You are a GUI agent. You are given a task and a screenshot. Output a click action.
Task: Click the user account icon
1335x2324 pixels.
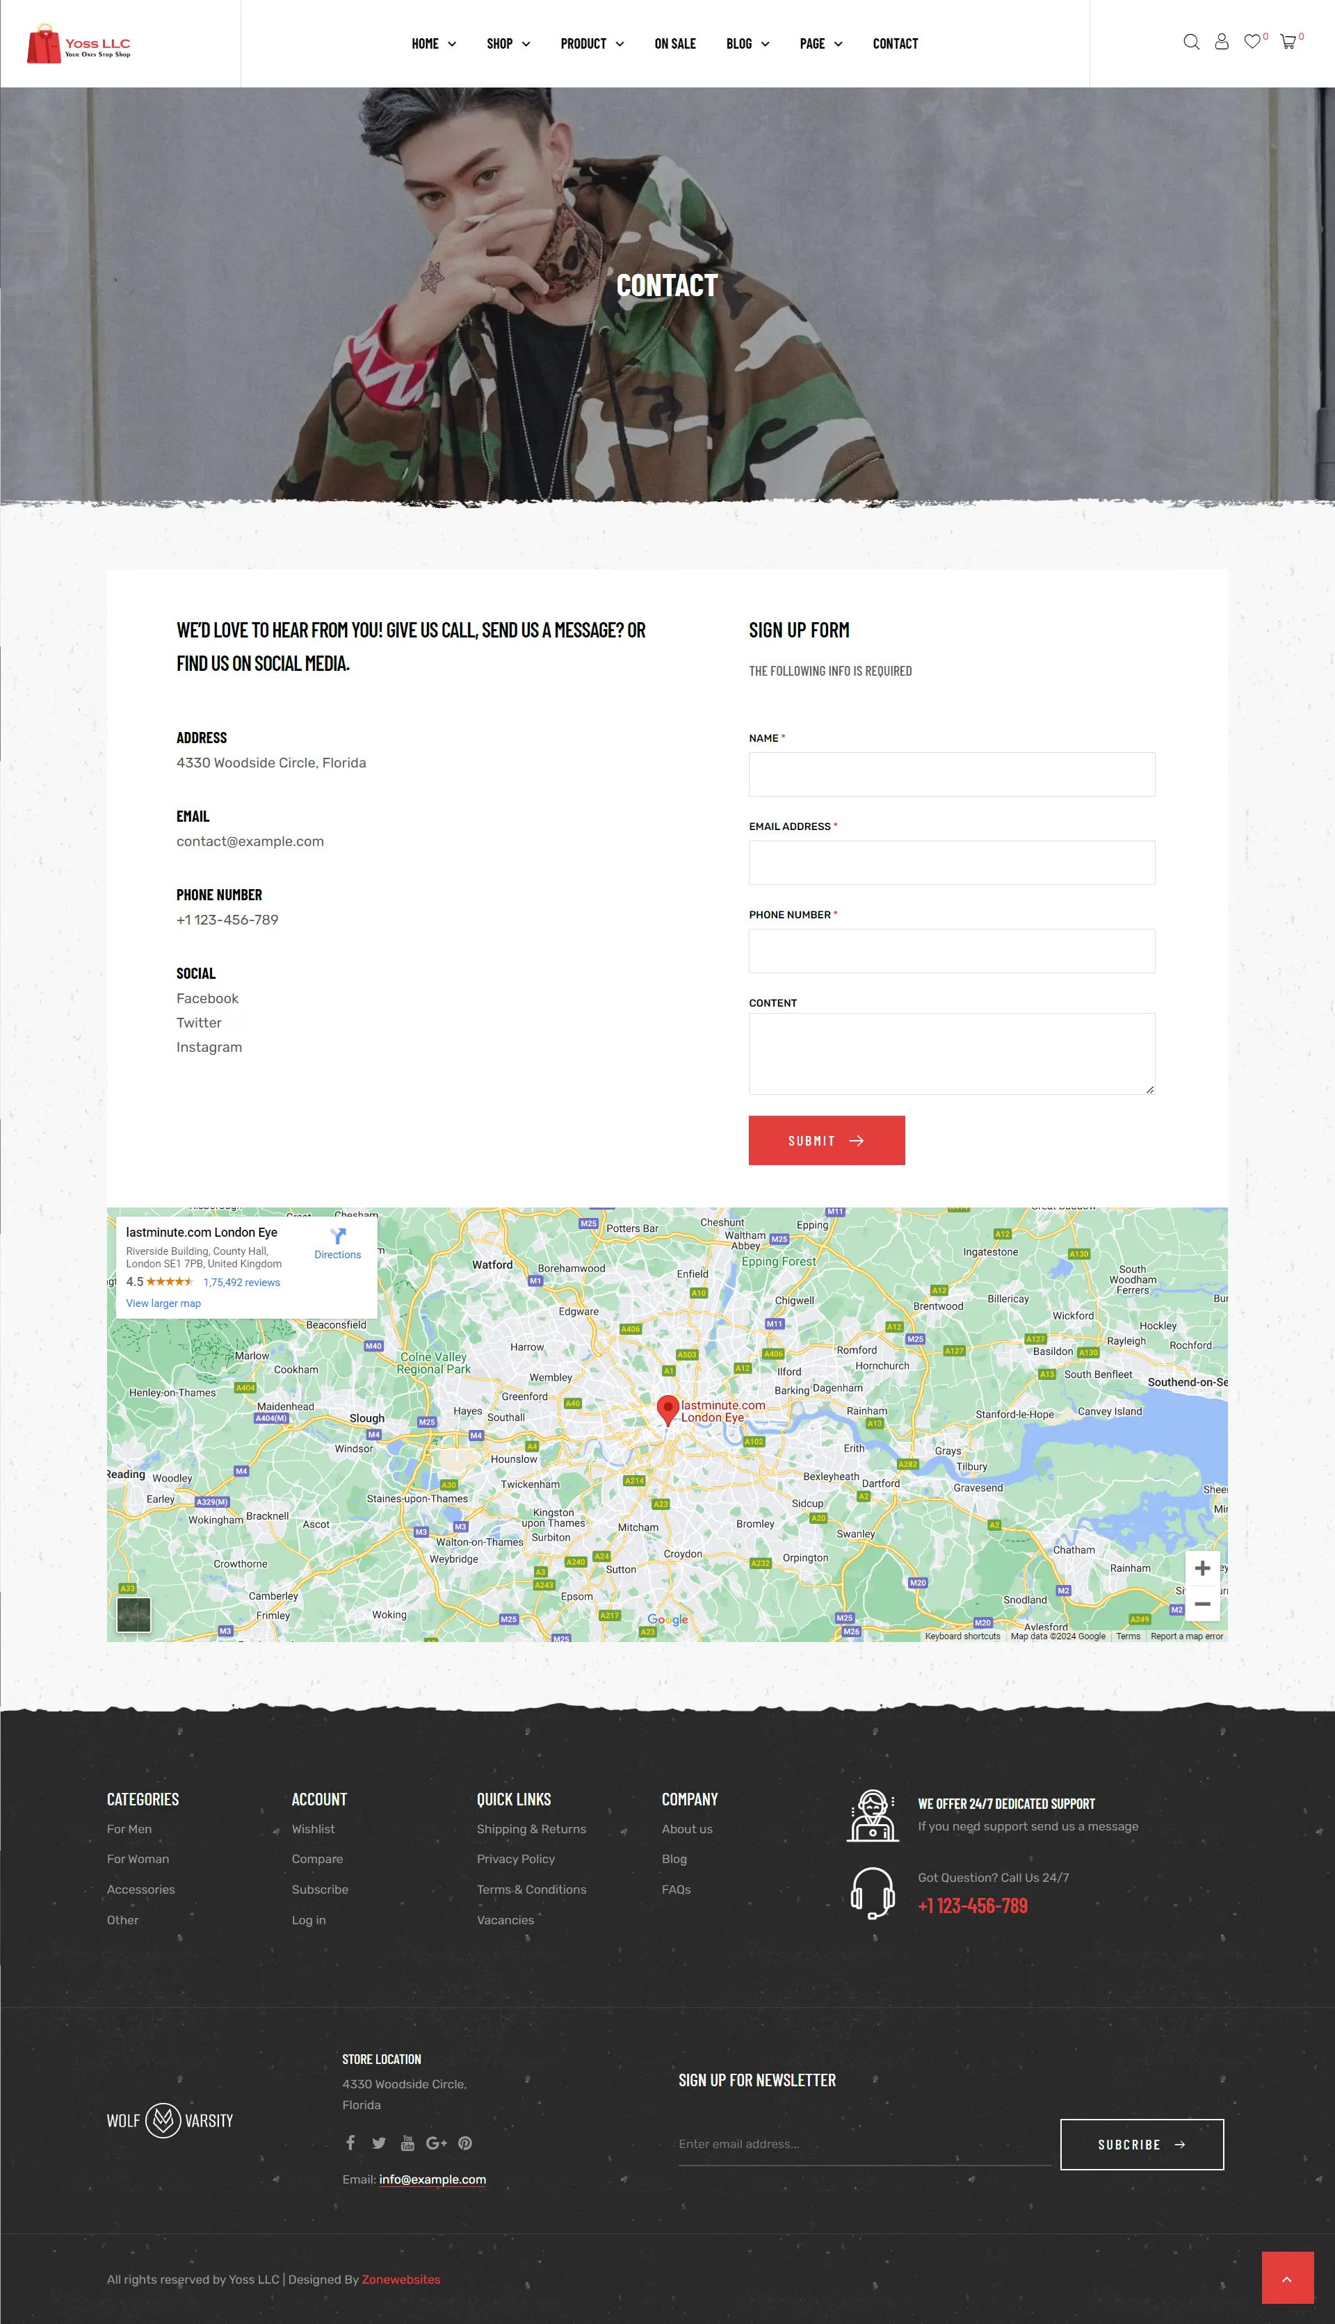click(x=1223, y=43)
